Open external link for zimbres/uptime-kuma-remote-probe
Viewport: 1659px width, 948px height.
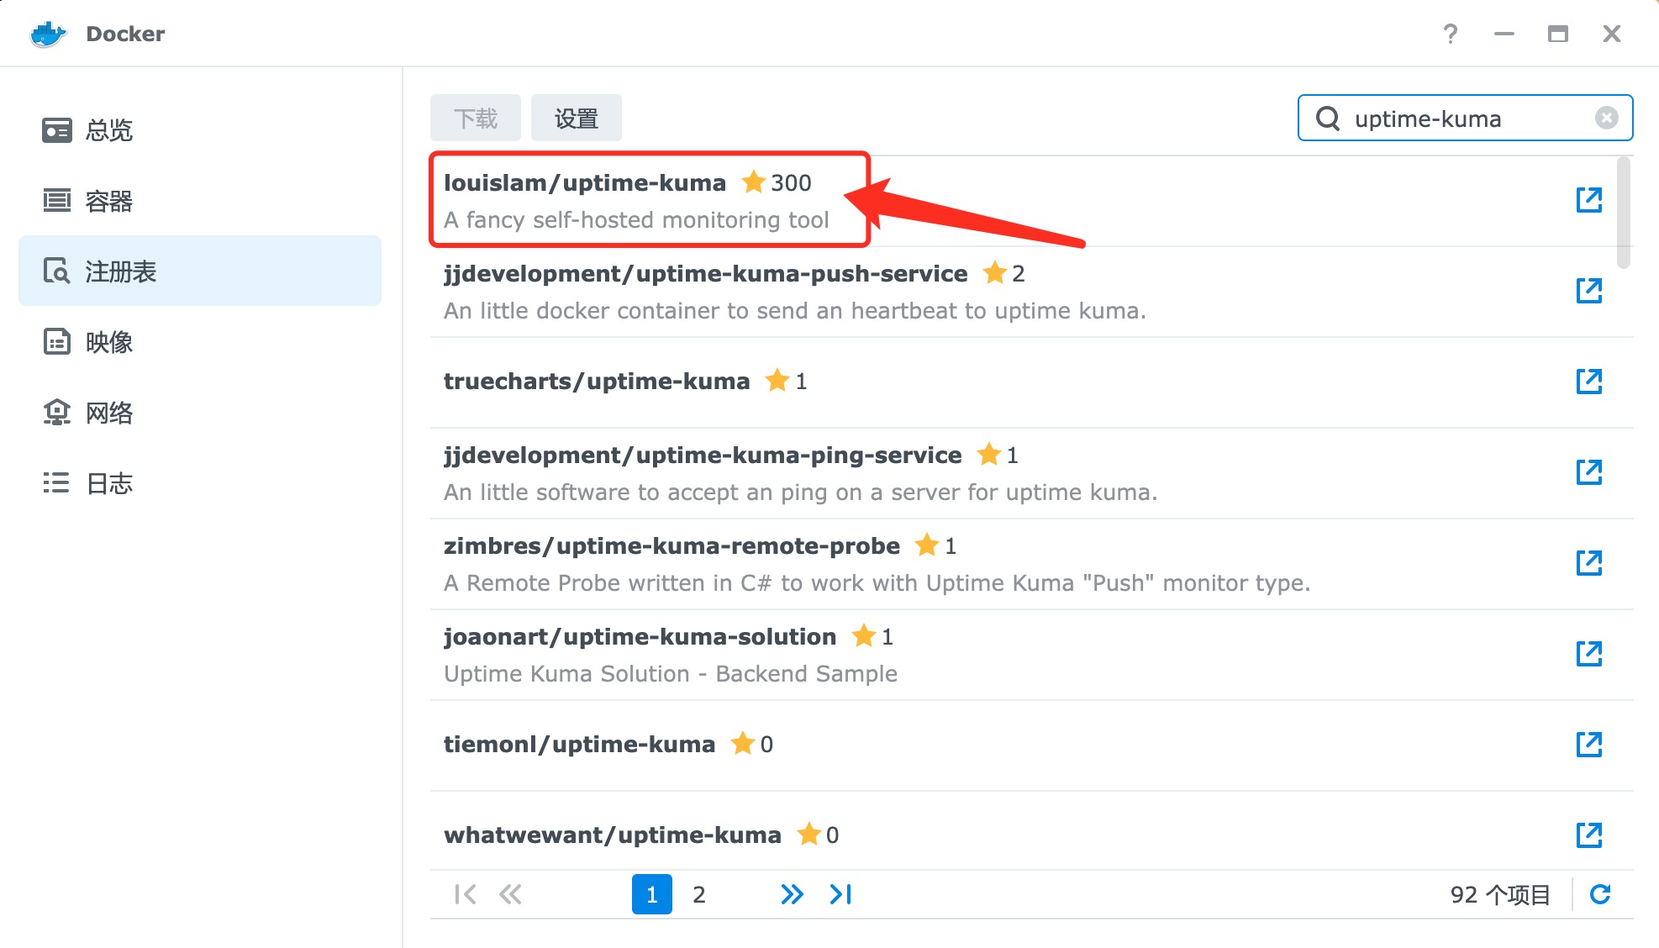coord(1588,563)
